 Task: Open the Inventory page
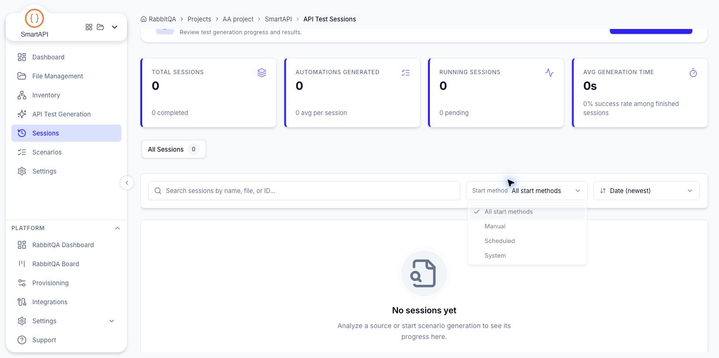pyautogui.click(x=66, y=95)
